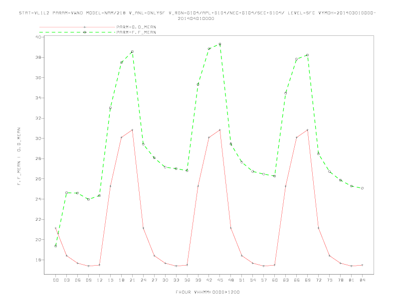Screen dimensions: 395x305
Task: Click the green F.F_MEAN marker at hour 36
Action: pos(187,170)
